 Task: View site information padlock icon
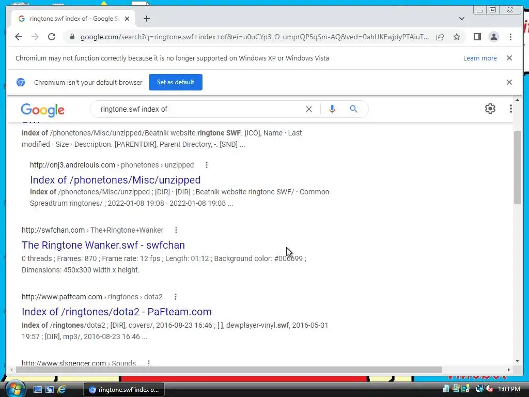point(72,37)
